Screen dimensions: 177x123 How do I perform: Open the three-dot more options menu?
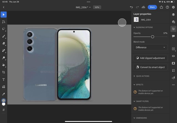coord(173,85)
